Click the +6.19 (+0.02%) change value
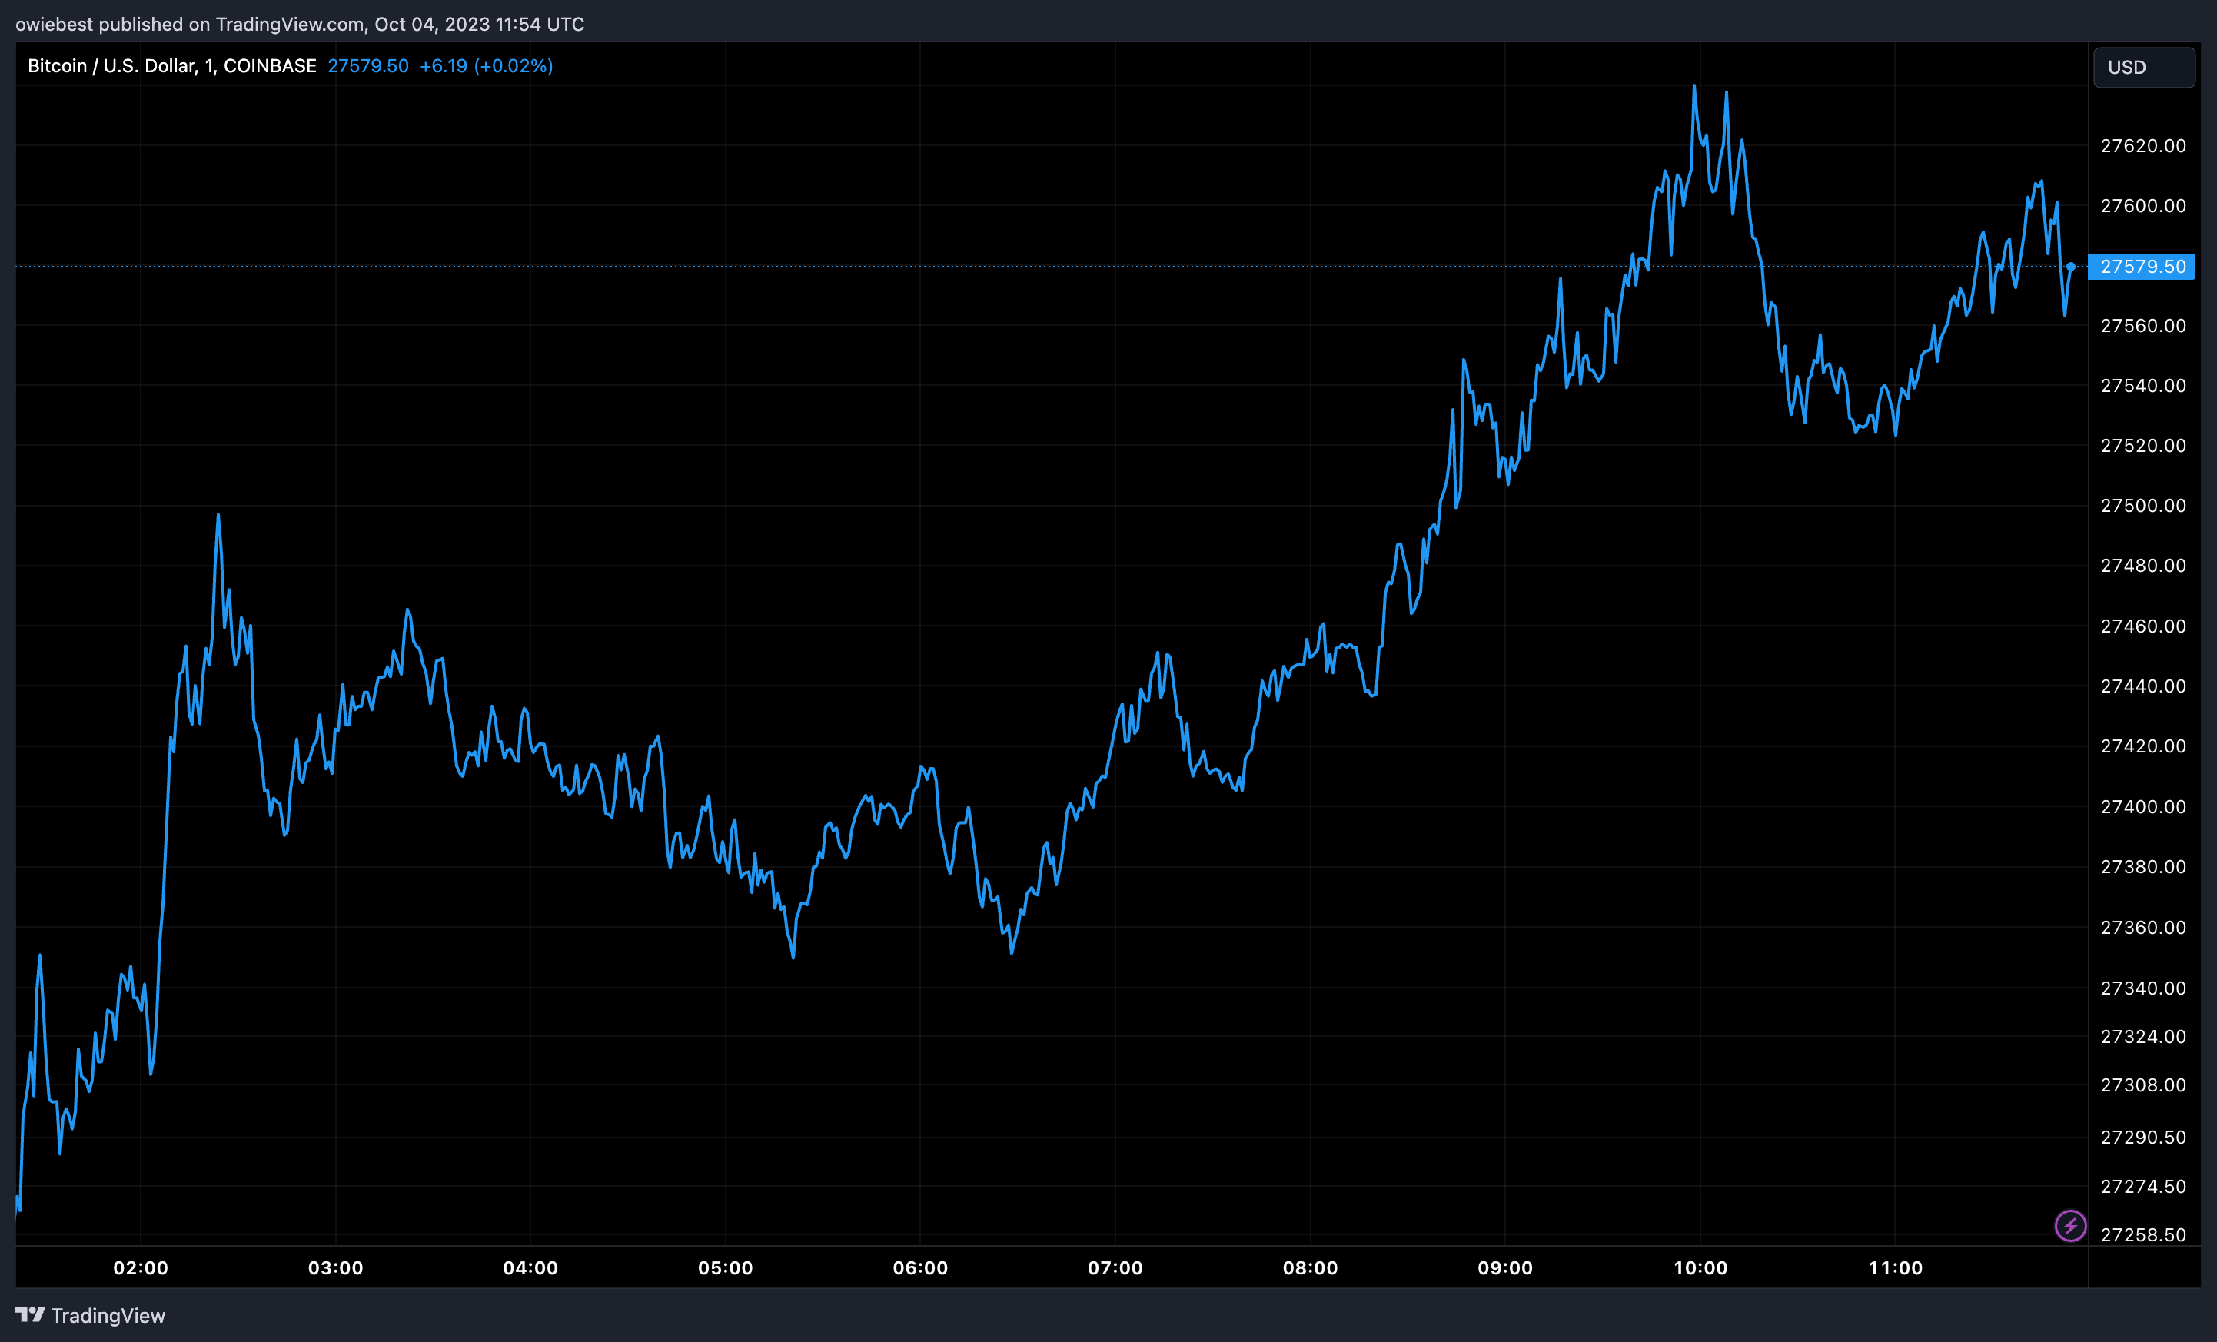 point(486,65)
